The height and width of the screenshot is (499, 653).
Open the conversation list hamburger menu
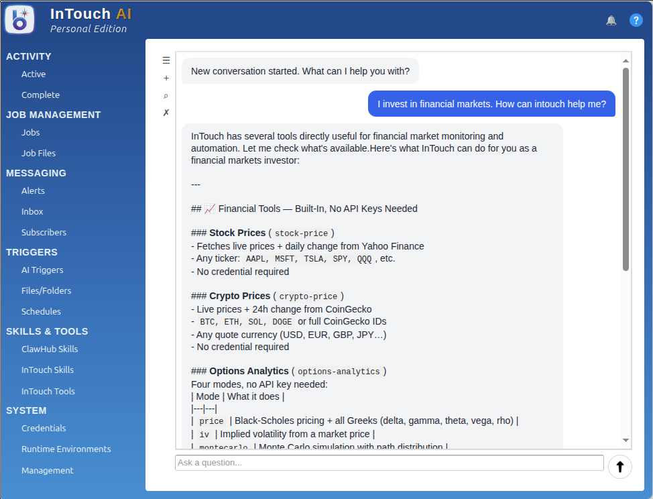click(x=166, y=60)
